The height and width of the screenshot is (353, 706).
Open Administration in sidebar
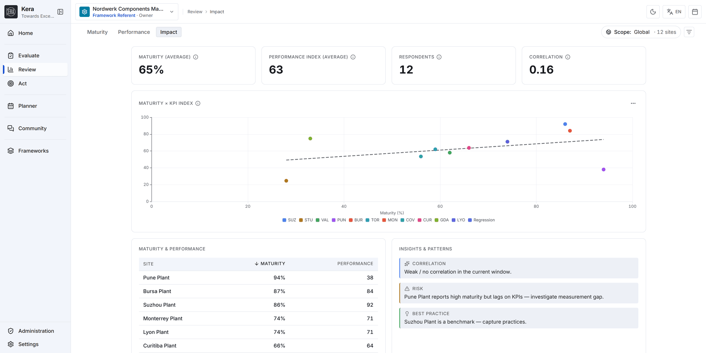(x=35, y=331)
